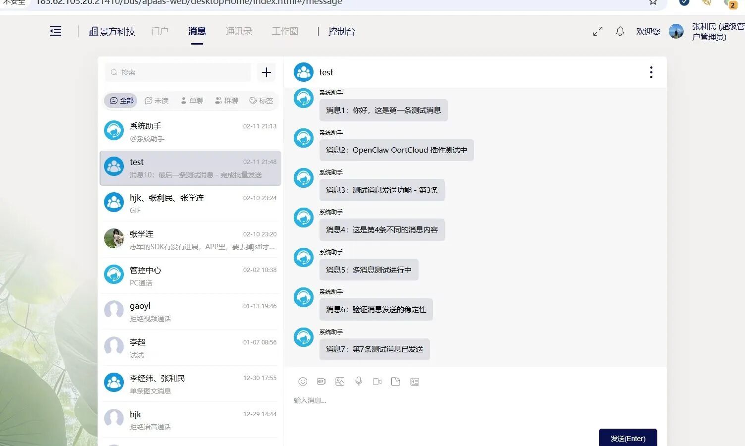Open the 张利民 user avatar
The height and width of the screenshot is (446, 745).
pyautogui.click(x=676, y=31)
